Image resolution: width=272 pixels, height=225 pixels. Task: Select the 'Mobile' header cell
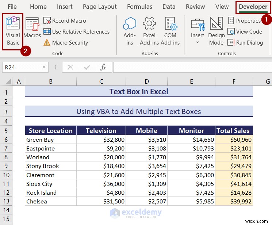pyautogui.click(x=146, y=130)
